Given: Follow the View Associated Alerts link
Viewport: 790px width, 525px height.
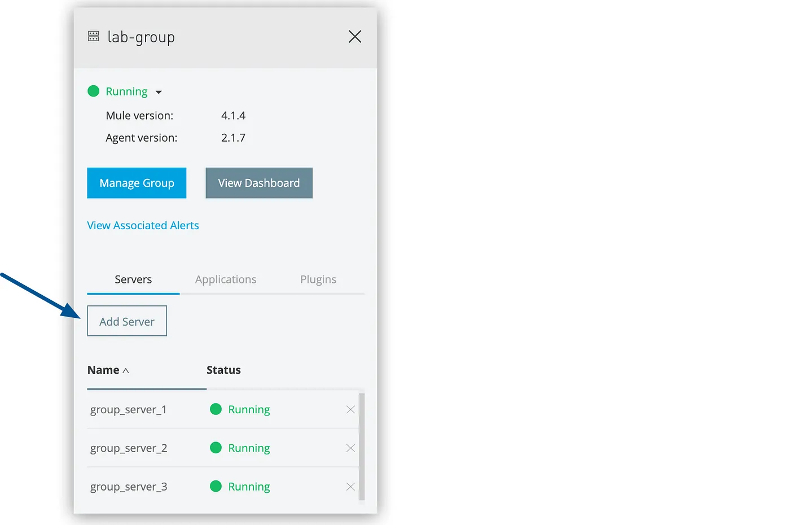Looking at the screenshot, I should 143,225.
